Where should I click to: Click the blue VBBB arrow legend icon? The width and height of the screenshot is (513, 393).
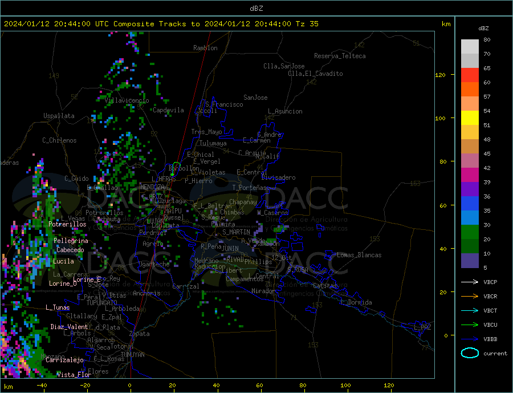(x=470, y=339)
